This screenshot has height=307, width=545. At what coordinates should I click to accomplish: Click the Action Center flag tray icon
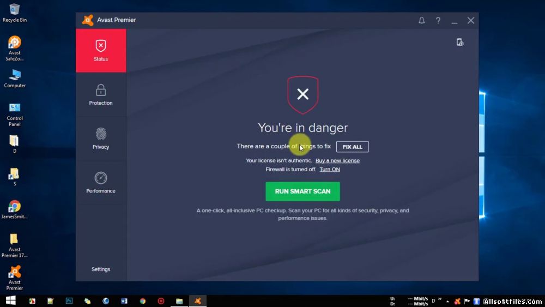[x=467, y=301]
